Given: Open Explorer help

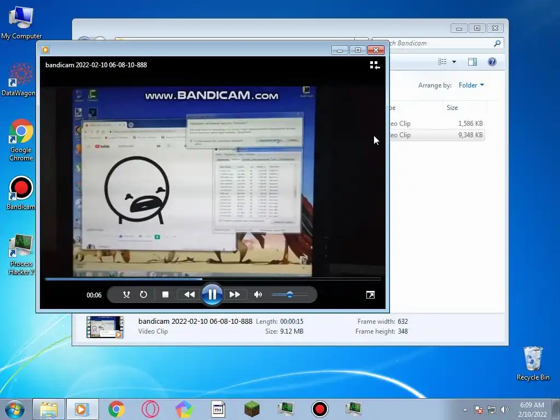Looking at the screenshot, I should [492, 62].
